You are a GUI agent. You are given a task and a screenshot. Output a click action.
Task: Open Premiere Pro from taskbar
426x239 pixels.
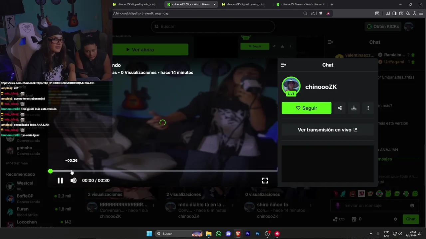[x=248, y=234]
